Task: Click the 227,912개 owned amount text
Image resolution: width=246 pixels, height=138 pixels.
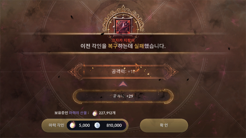Action: [x=107, y=113]
